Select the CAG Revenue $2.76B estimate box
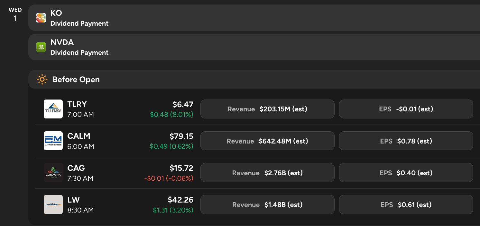 pos(267,173)
